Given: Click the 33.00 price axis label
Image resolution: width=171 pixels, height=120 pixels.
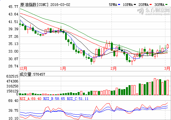Looking at the screenshot, I should click(13, 51).
